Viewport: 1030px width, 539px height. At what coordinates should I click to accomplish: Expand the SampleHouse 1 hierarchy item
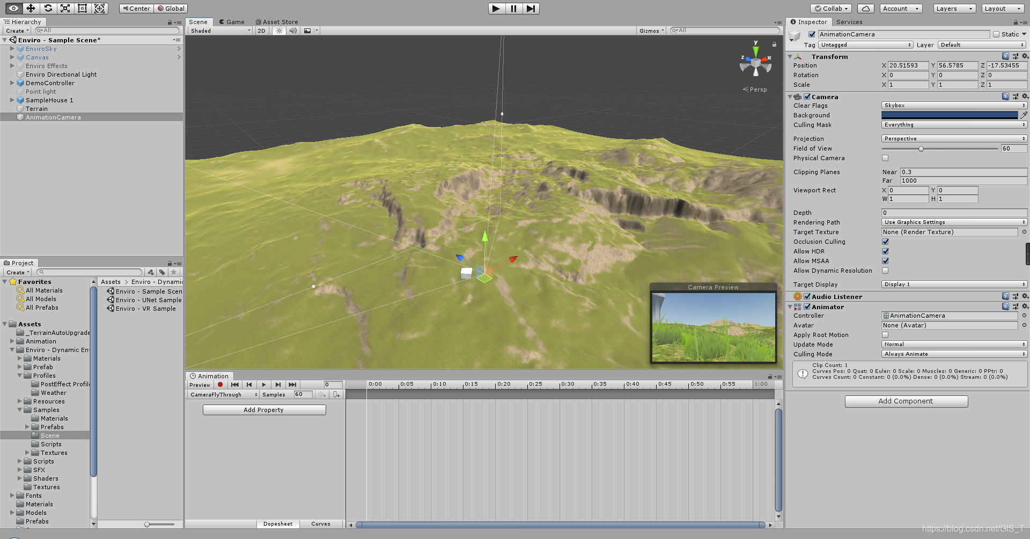(12, 100)
